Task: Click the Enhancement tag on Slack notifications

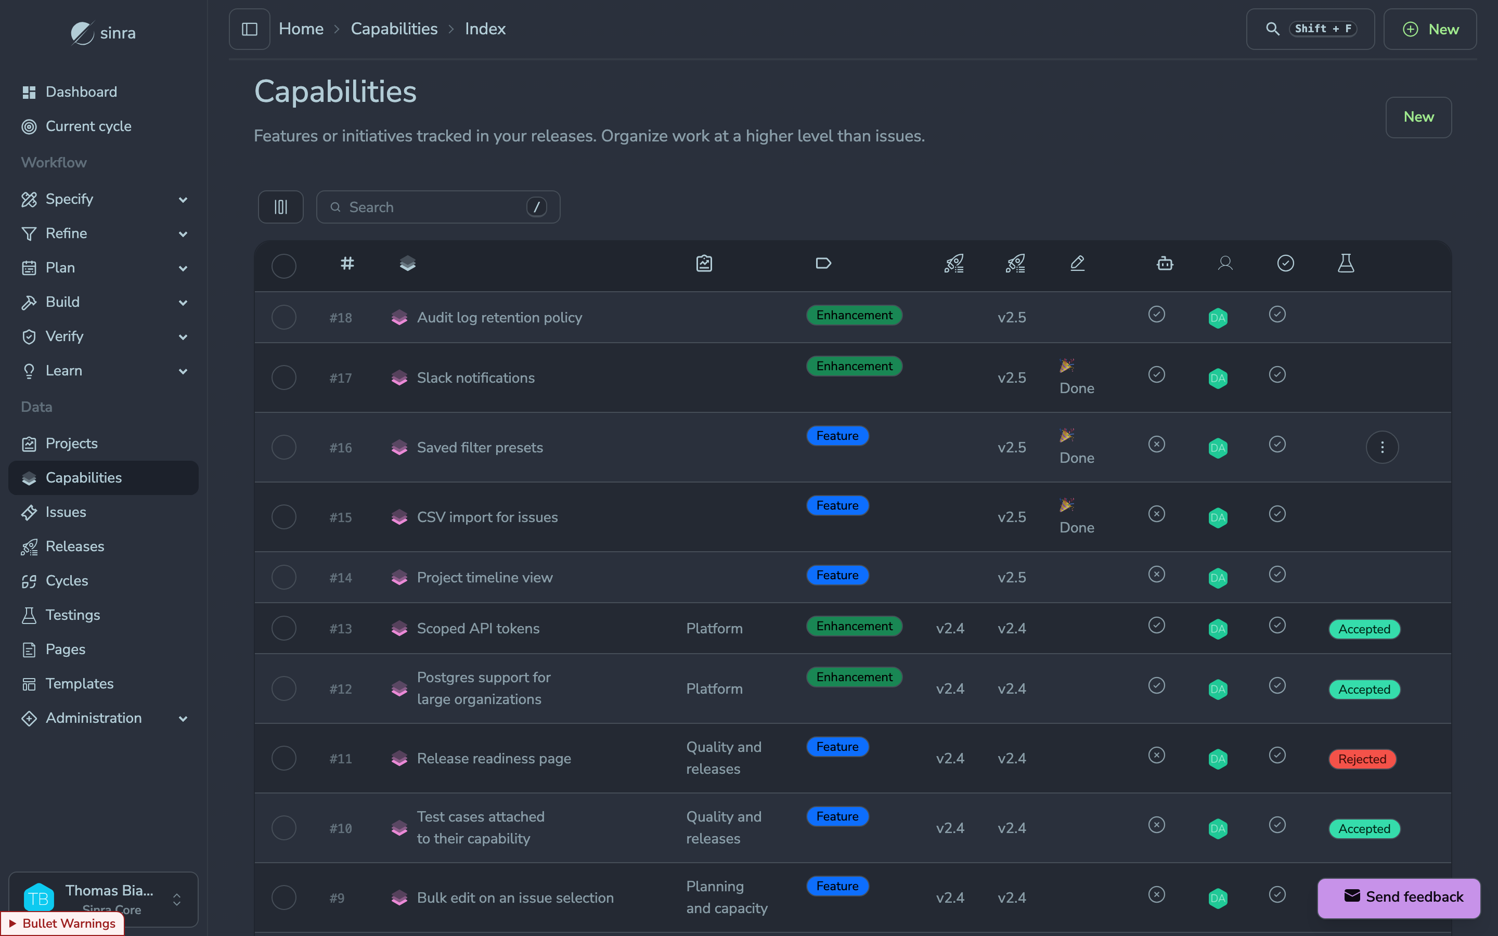Action: coord(854,367)
